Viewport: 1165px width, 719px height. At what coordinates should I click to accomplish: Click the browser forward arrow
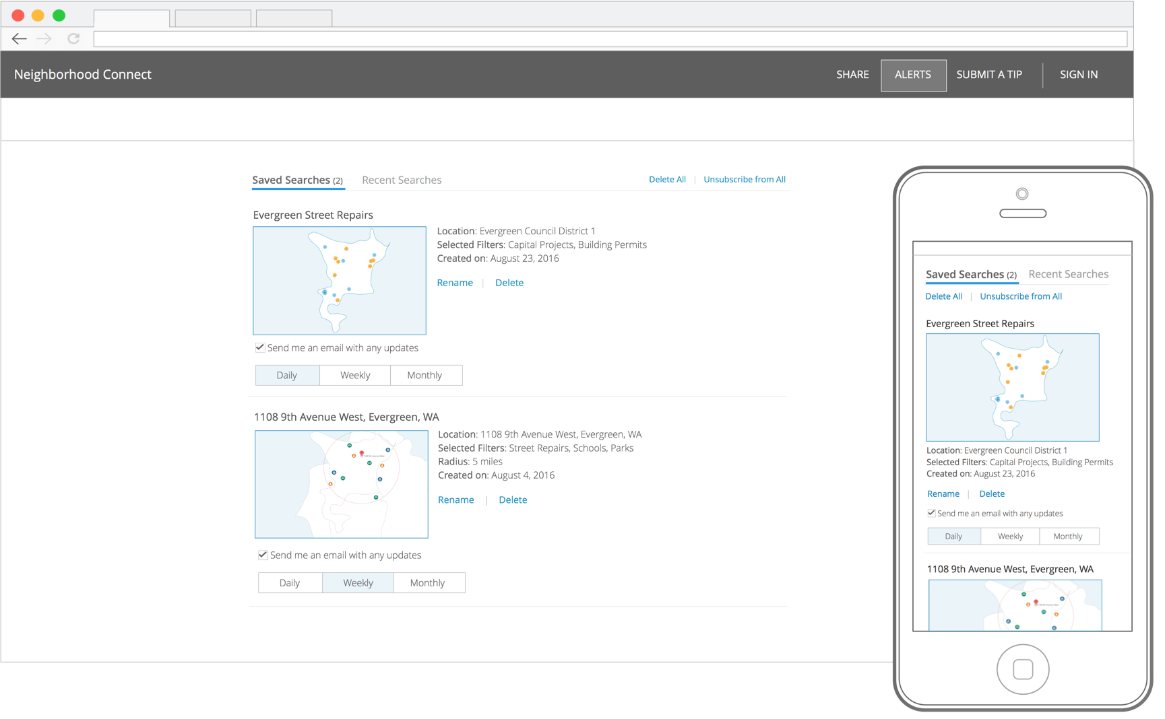pyautogui.click(x=44, y=39)
